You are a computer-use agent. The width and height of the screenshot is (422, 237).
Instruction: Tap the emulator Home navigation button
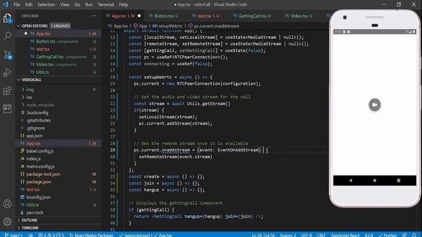[375, 180]
